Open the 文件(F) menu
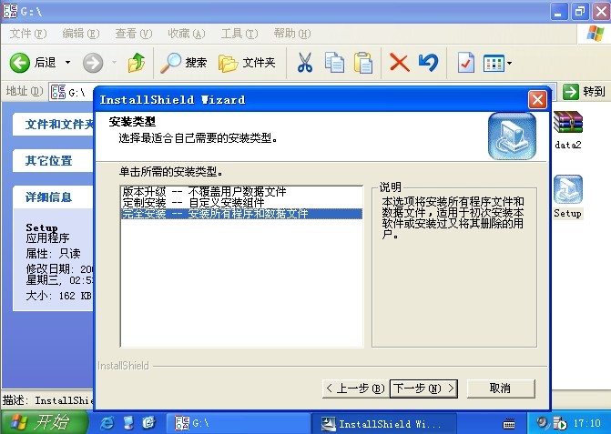The image size is (611, 434). 28,34
